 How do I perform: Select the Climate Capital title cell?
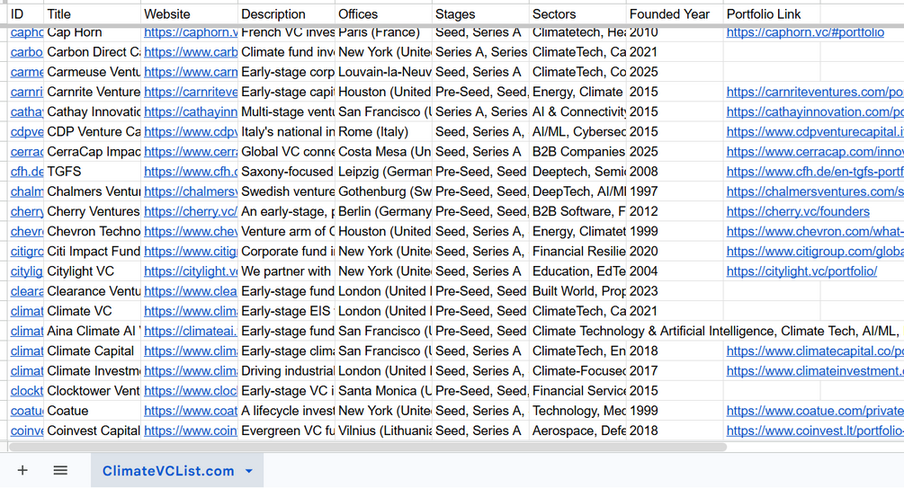93,350
